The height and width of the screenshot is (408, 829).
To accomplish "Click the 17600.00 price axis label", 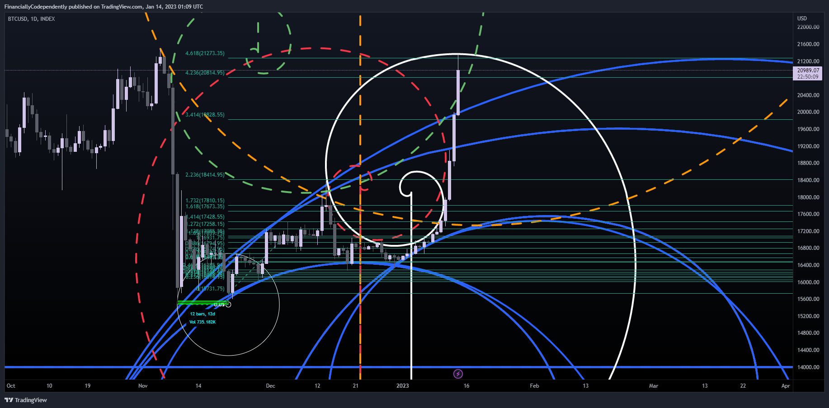I will 808,214.
